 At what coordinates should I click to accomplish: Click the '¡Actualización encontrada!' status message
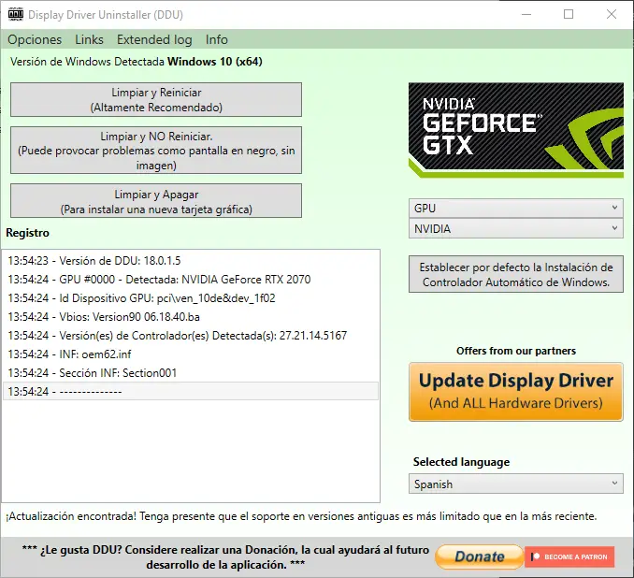point(301,516)
